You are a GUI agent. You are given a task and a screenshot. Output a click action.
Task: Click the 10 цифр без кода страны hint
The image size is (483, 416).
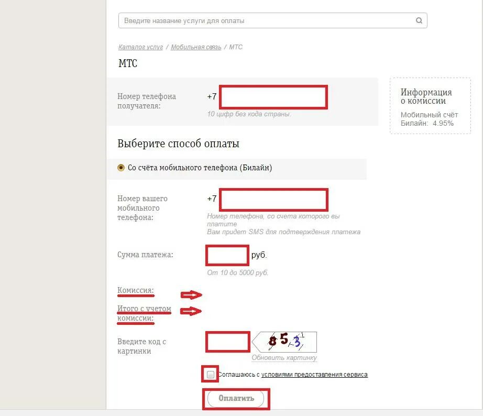(x=249, y=114)
